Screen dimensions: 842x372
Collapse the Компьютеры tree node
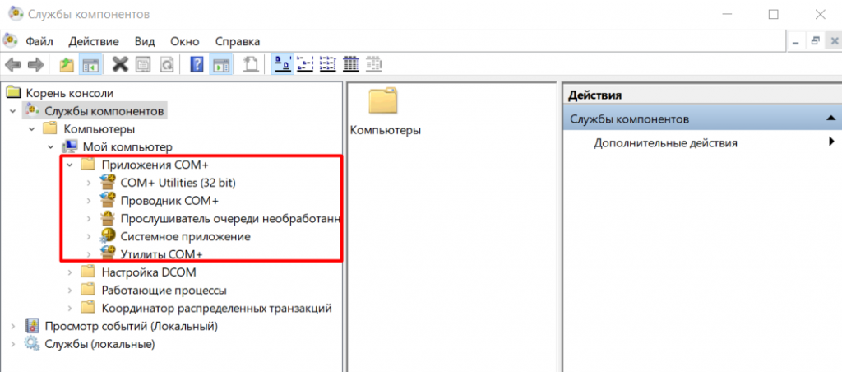pyautogui.click(x=32, y=129)
